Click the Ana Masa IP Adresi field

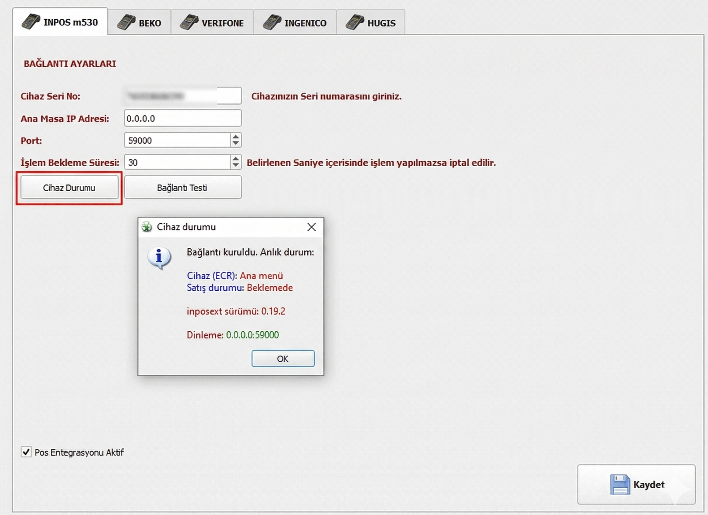(x=183, y=118)
